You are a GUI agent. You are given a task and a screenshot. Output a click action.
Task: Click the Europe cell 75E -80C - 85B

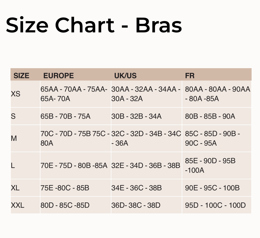(65, 188)
